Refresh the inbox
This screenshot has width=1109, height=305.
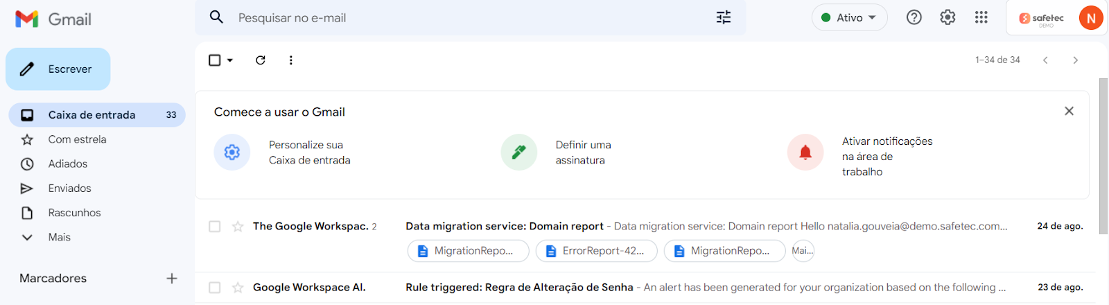261,60
